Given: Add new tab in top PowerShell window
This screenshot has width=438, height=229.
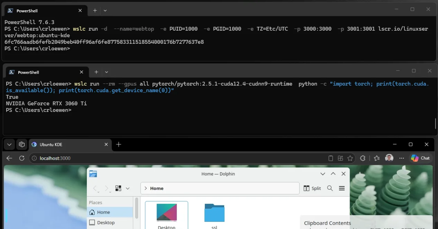Looking at the screenshot, I should click(95, 11).
